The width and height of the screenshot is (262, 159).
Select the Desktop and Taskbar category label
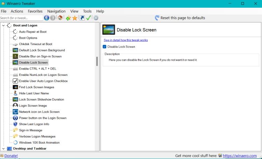point(30,149)
